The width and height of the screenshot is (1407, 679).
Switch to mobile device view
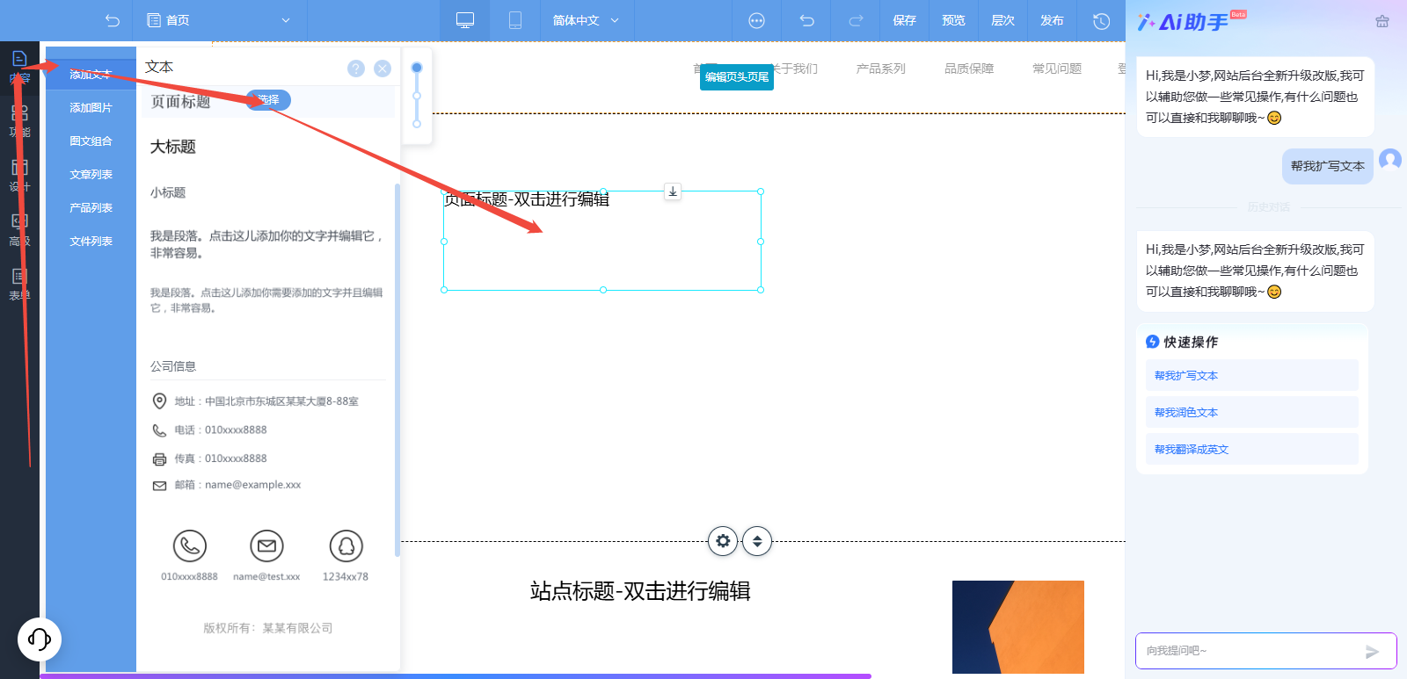pos(515,20)
